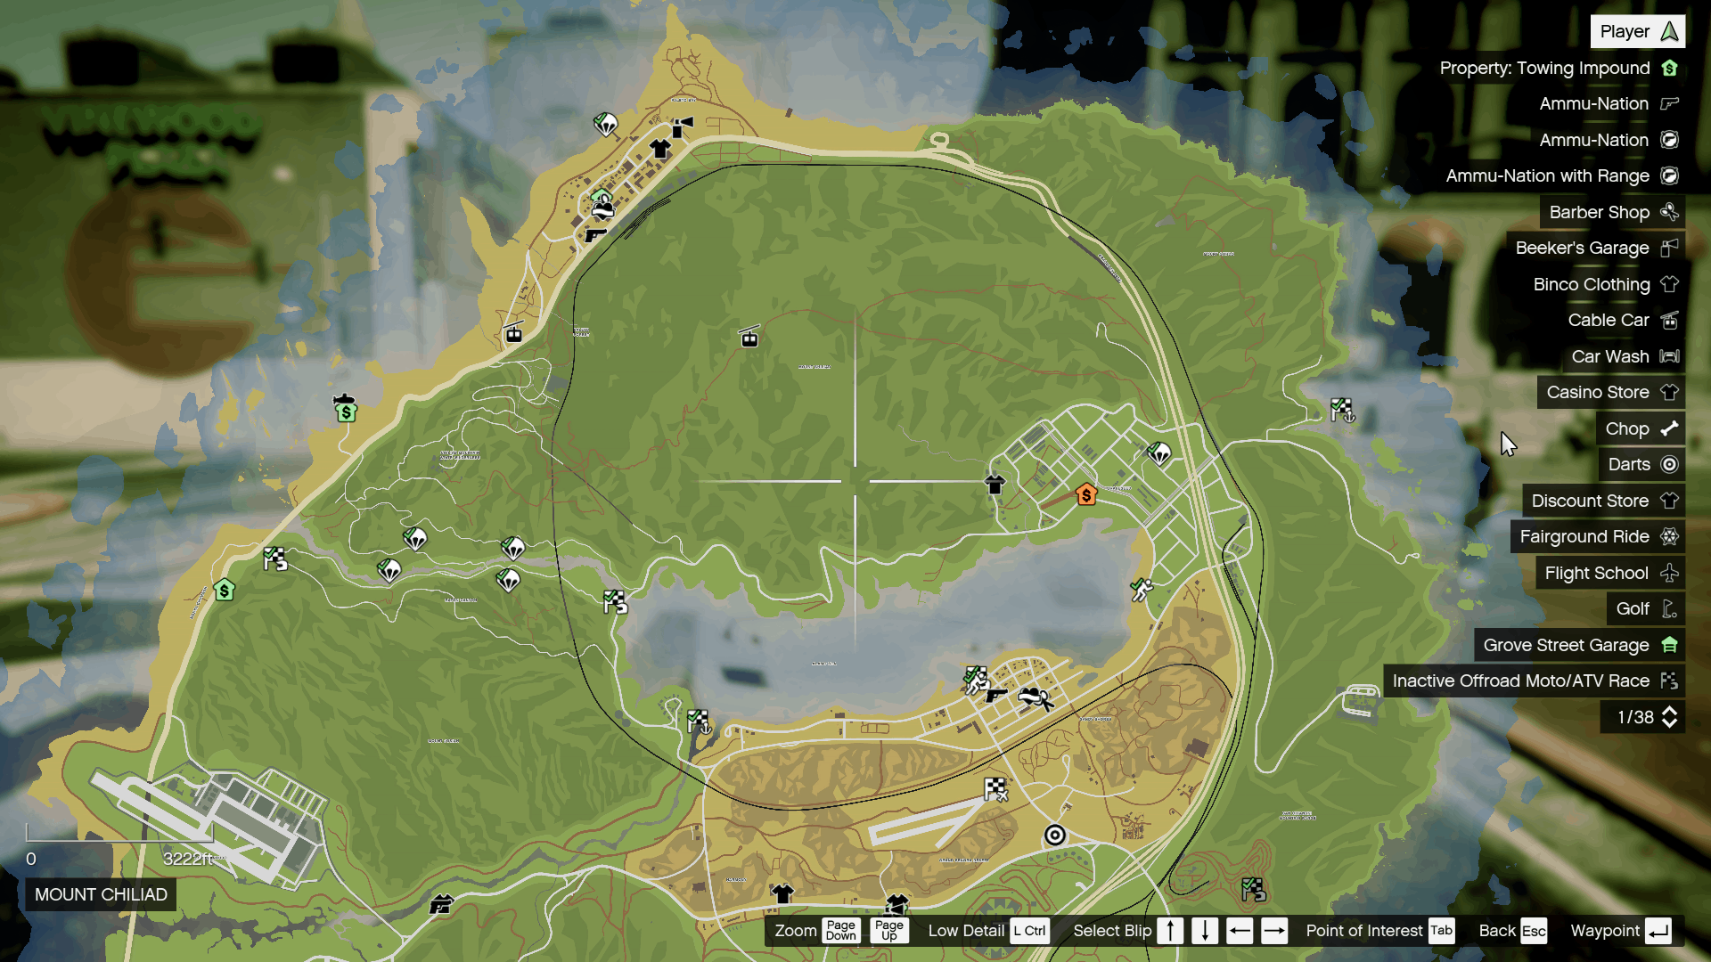Click the Ammu-Nation gun blip in Paleto Bay

[594, 234]
